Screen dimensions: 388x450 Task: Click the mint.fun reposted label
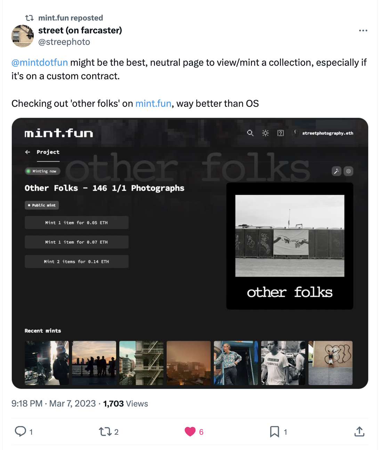[x=71, y=18]
